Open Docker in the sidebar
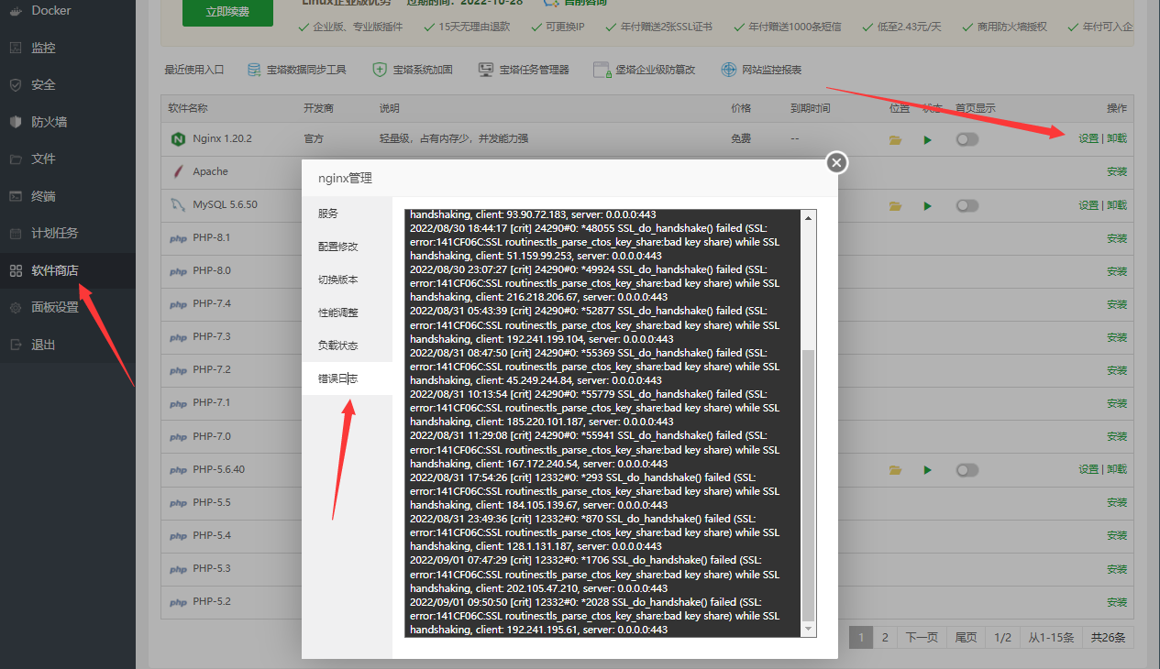This screenshot has width=1160, height=669. [x=50, y=10]
